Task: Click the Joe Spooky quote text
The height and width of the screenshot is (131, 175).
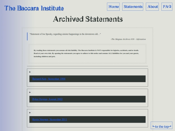Action: 65,34
